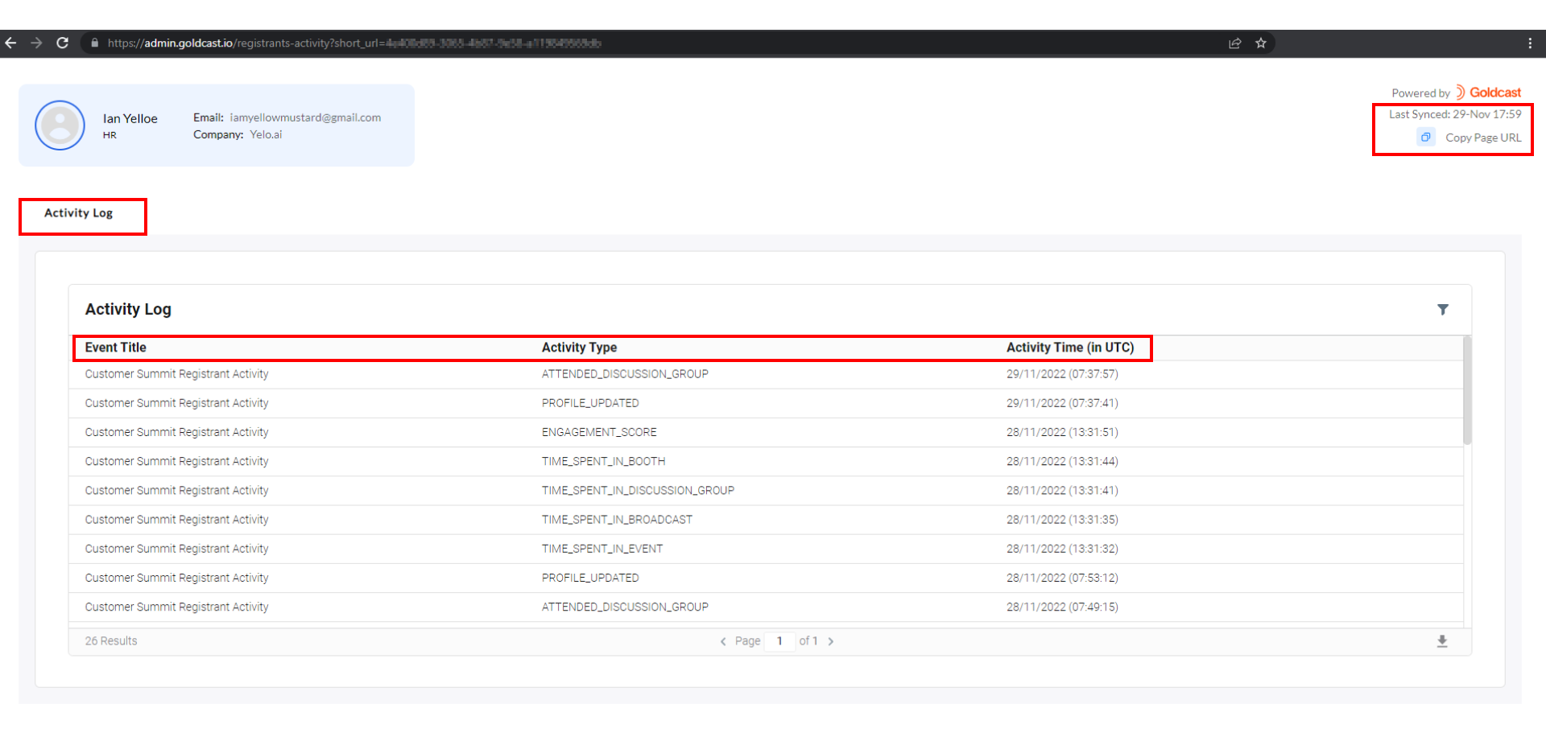Click Ian Yelloe's profile avatar
This screenshot has width=1546, height=741.
point(60,126)
